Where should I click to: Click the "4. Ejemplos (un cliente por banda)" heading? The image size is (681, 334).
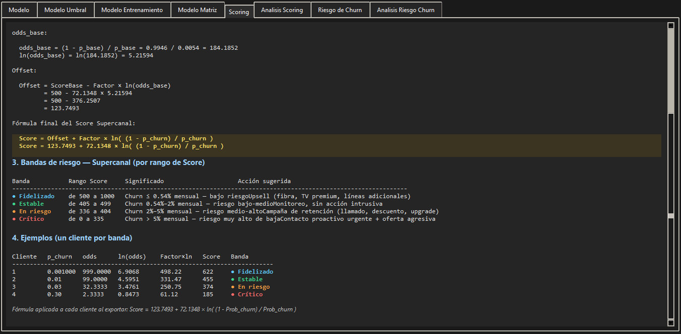coord(72,237)
